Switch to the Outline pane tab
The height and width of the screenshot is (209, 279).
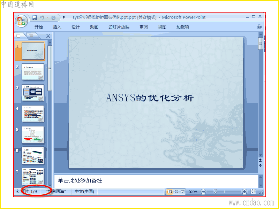[31, 36]
